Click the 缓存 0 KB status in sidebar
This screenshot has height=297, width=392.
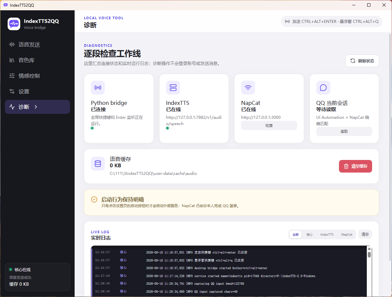click(x=19, y=284)
